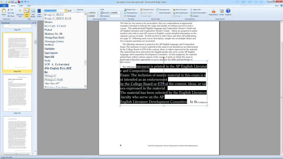Open the Paste dropdown arrow
Image resolution: width=283 pixels, height=159 pixels.
[4, 16]
